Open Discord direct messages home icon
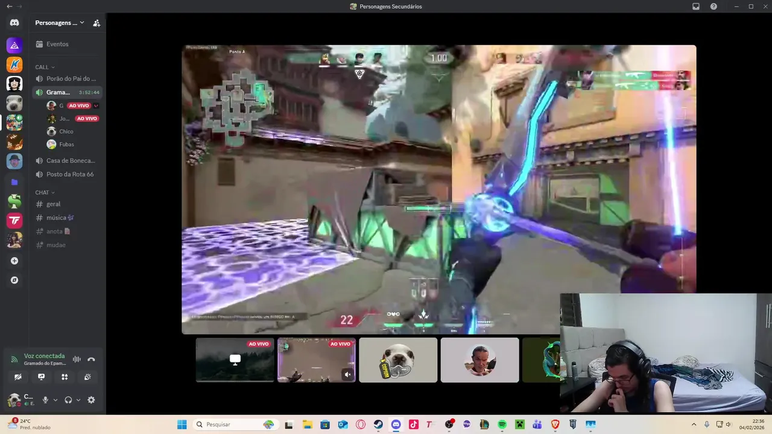Screen dimensions: 772x434 (14, 23)
